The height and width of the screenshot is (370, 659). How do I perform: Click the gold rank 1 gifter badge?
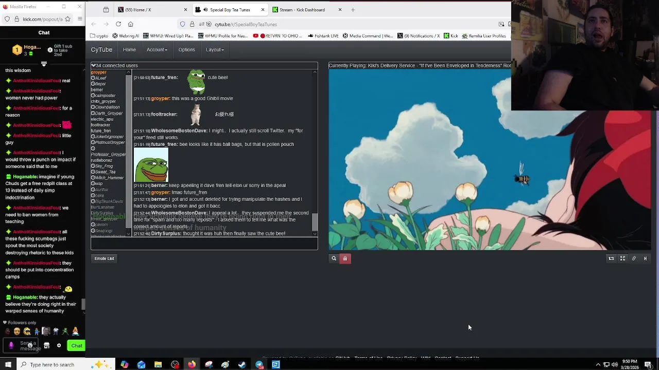point(17,50)
